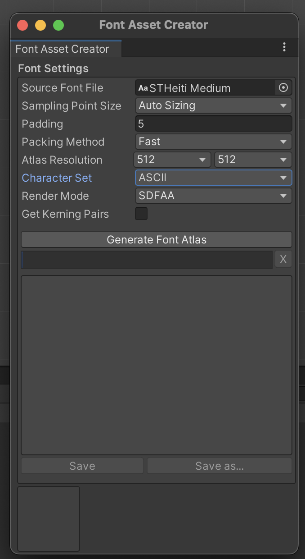Viewport: 305px width, 559px height.
Task: Click the object picker icon for Source Font File
Action: 283,88
